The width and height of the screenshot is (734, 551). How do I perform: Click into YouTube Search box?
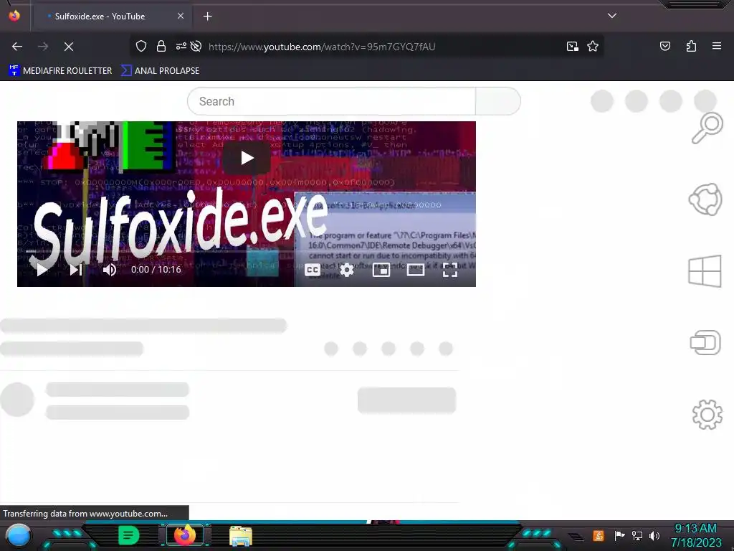(x=331, y=101)
